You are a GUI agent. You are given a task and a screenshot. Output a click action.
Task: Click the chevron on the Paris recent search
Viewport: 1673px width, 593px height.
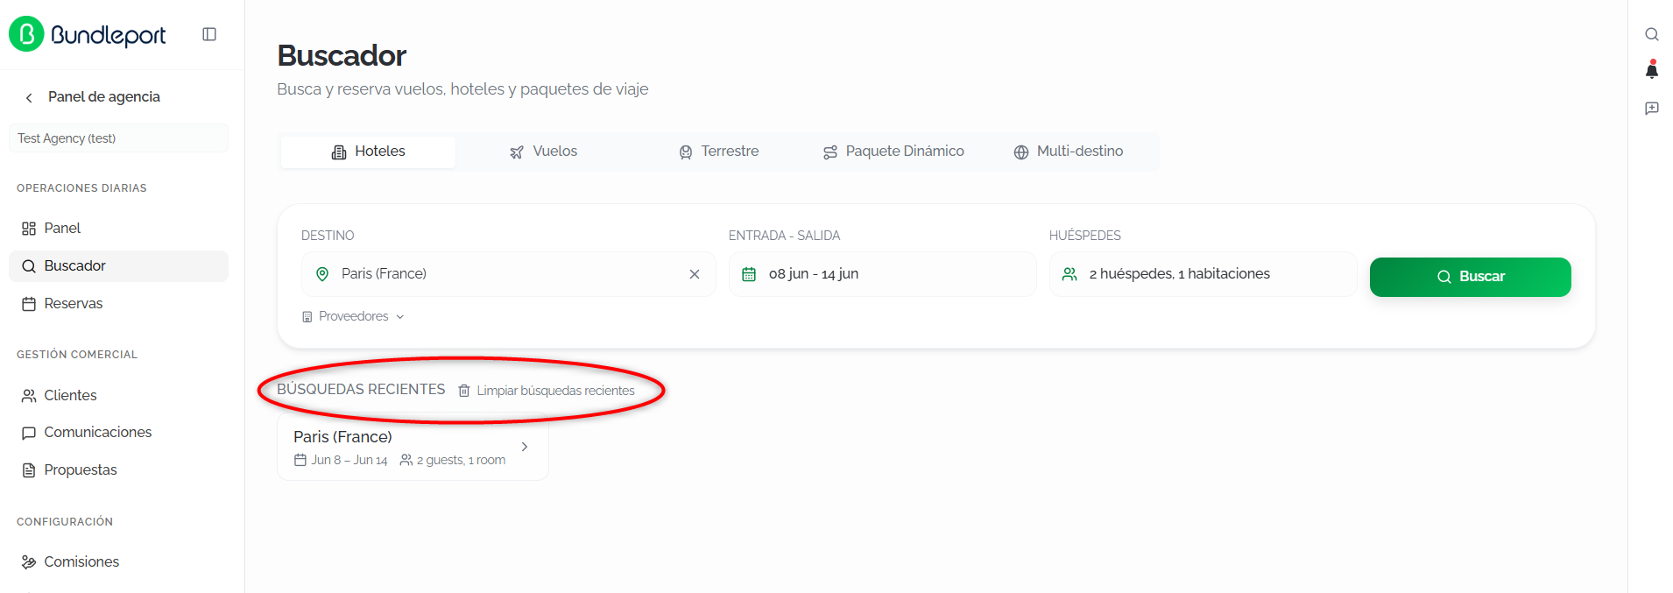click(525, 447)
